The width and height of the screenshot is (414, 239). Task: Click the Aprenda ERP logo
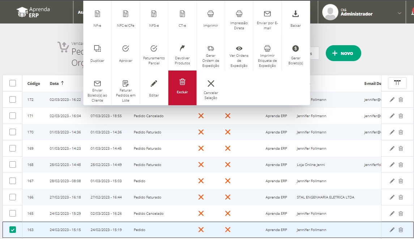[x=33, y=12]
